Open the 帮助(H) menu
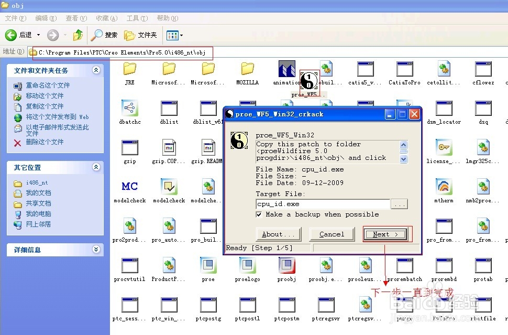This screenshot has height=335, width=508. 168,18
